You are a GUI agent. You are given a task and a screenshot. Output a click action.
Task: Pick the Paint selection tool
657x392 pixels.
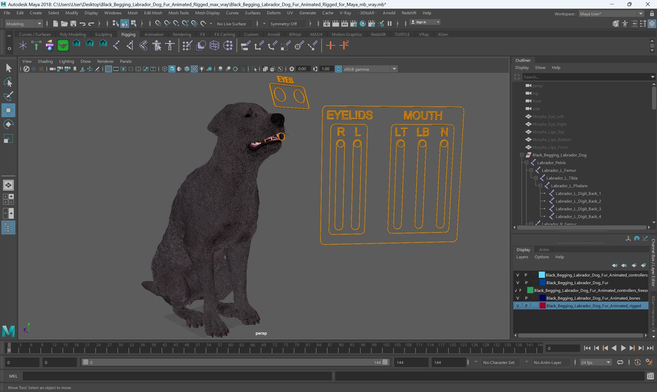[8, 96]
